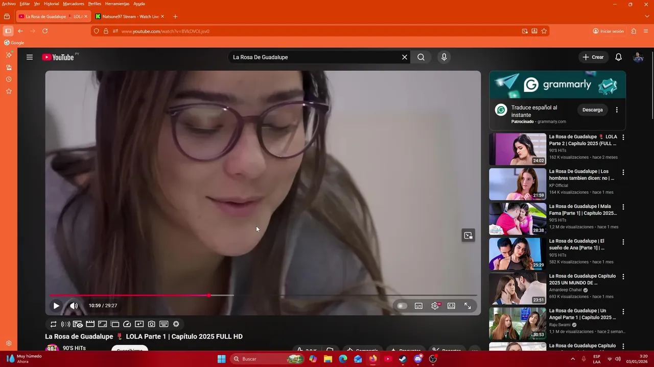Open the sidebar history clock icon
The width and height of the screenshot is (654, 367).
click(9, 80)
